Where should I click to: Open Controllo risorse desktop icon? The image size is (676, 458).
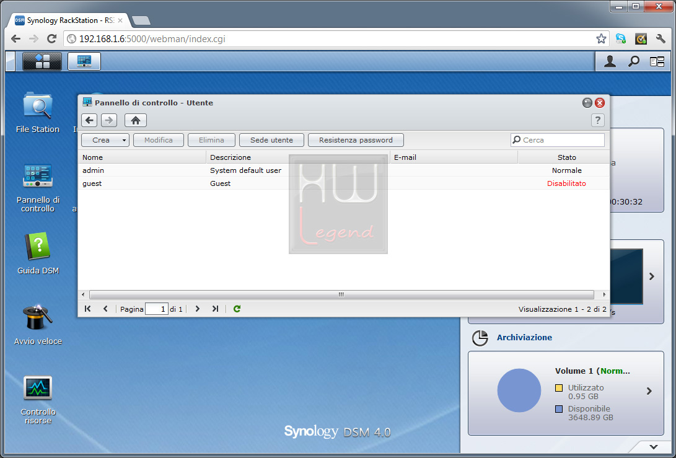point(38,400)
